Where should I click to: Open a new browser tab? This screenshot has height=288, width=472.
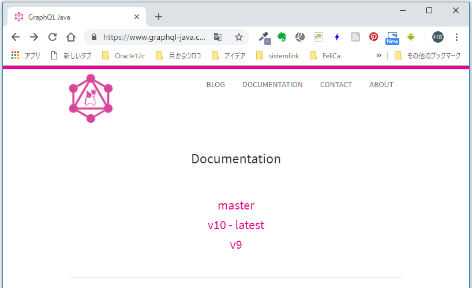pyautogui.click(x=159, y=17)
